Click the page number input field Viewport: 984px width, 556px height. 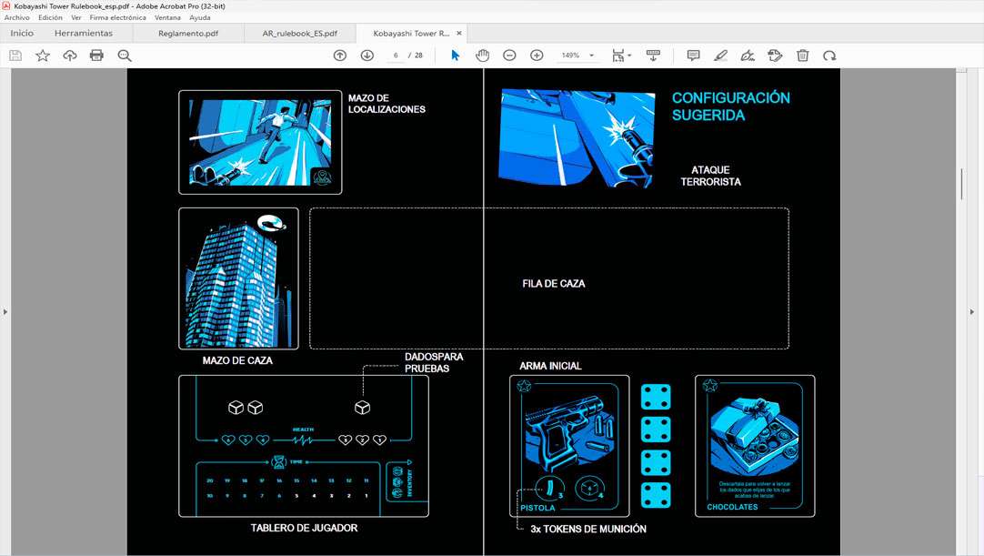[x=396, y=56]
